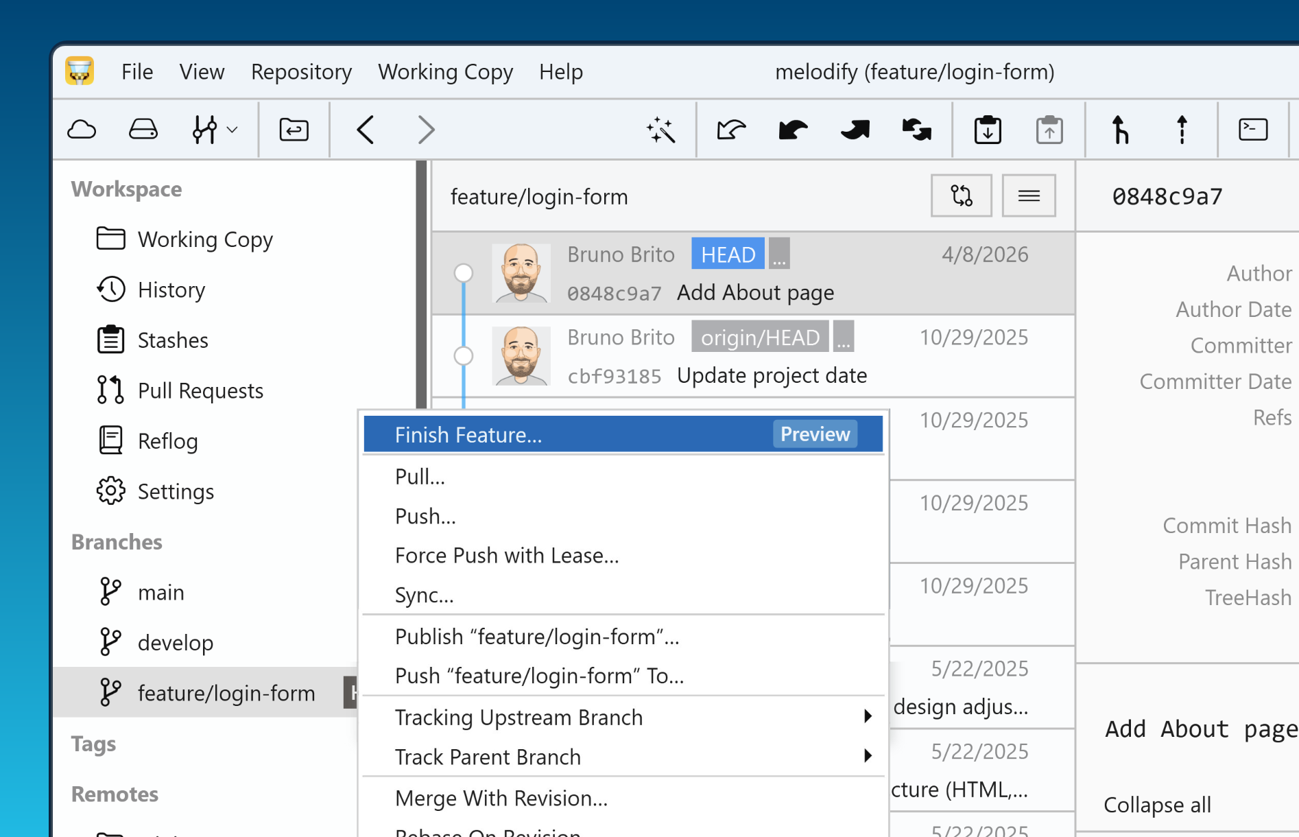
Task: Open History in the Workspace sidebar
Action: point(171,290)
